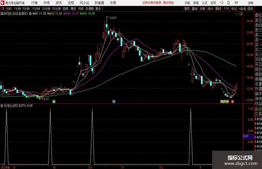Screen dimensions: 262x169
Task: Open the 公式 menu
Action: coord(204,3)
